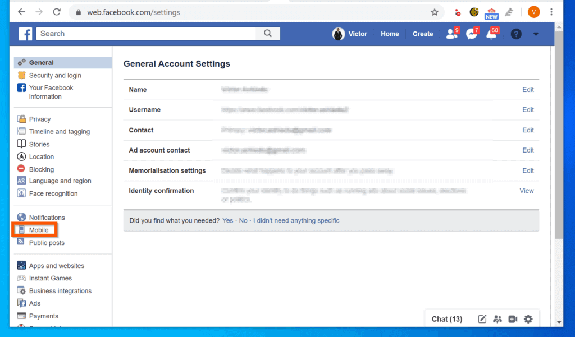Screen dimensions: 575x337
Task: Answer Yes to the feedback question
Action: click(x=227, y=220)
